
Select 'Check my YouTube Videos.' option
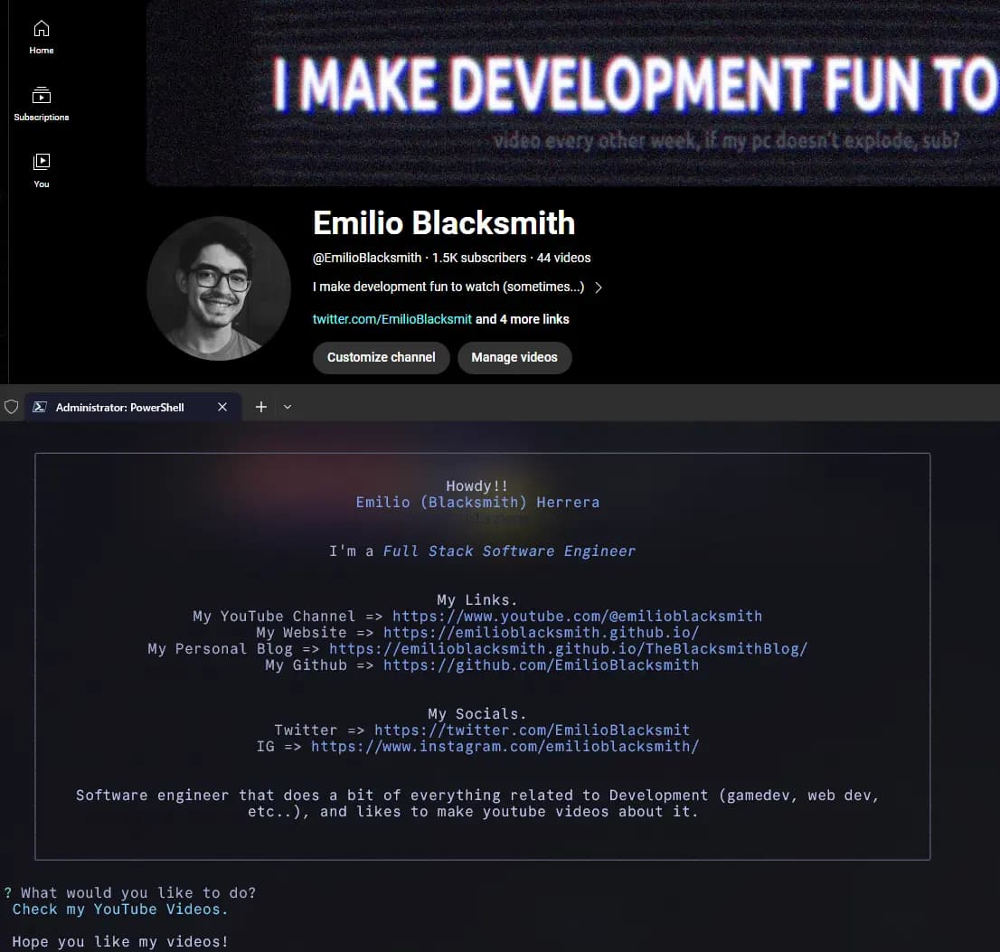pyautogui.click(x=120, y=910)
